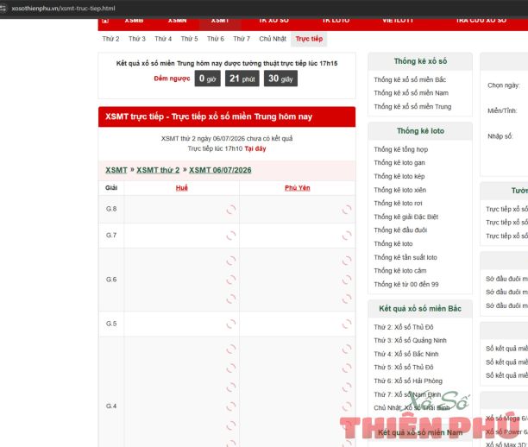Click the Huế province column header

(x=182, y=188)
